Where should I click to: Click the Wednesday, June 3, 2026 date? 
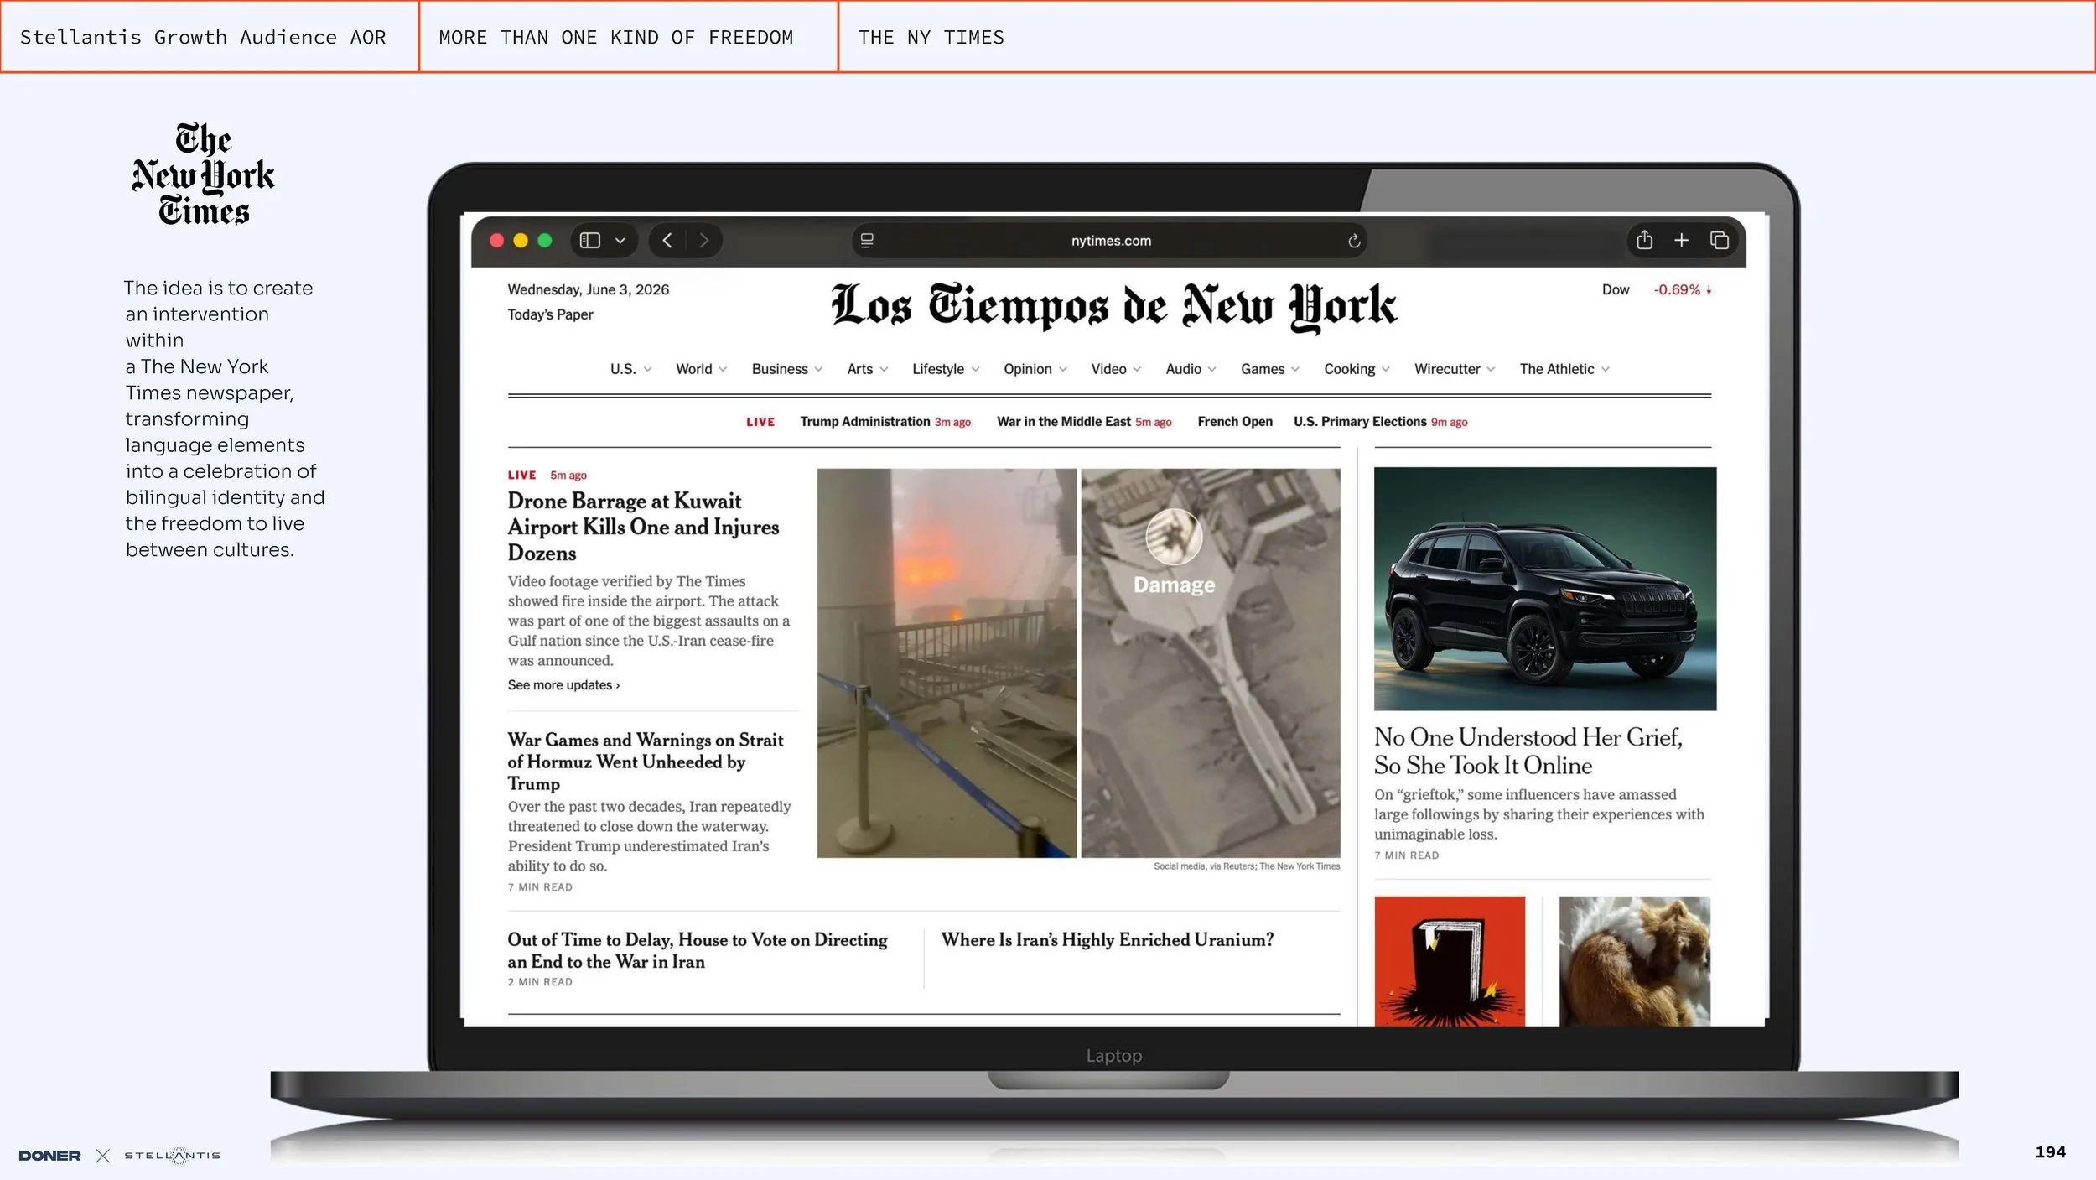[589, 290]
